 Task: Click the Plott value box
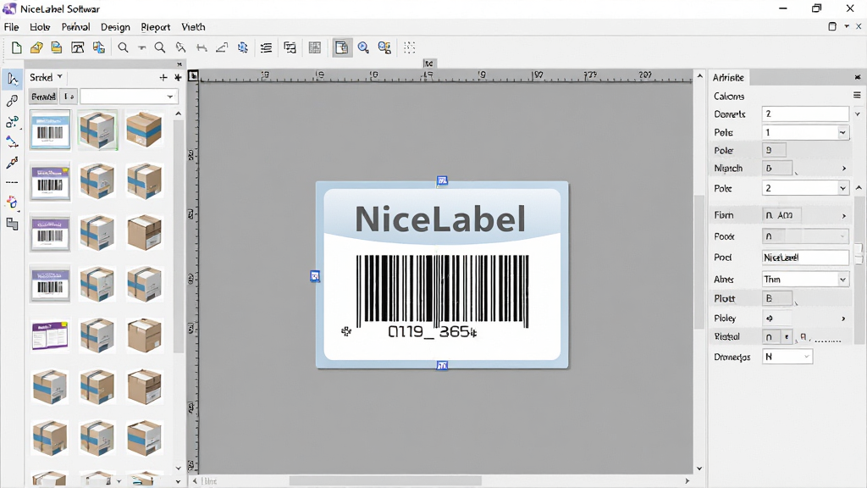point(777,298)
